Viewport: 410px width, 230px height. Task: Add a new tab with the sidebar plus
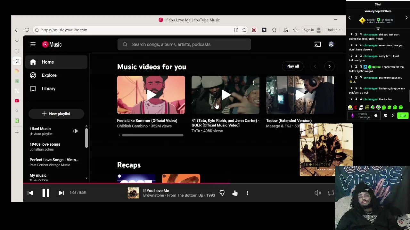[17, 132]
